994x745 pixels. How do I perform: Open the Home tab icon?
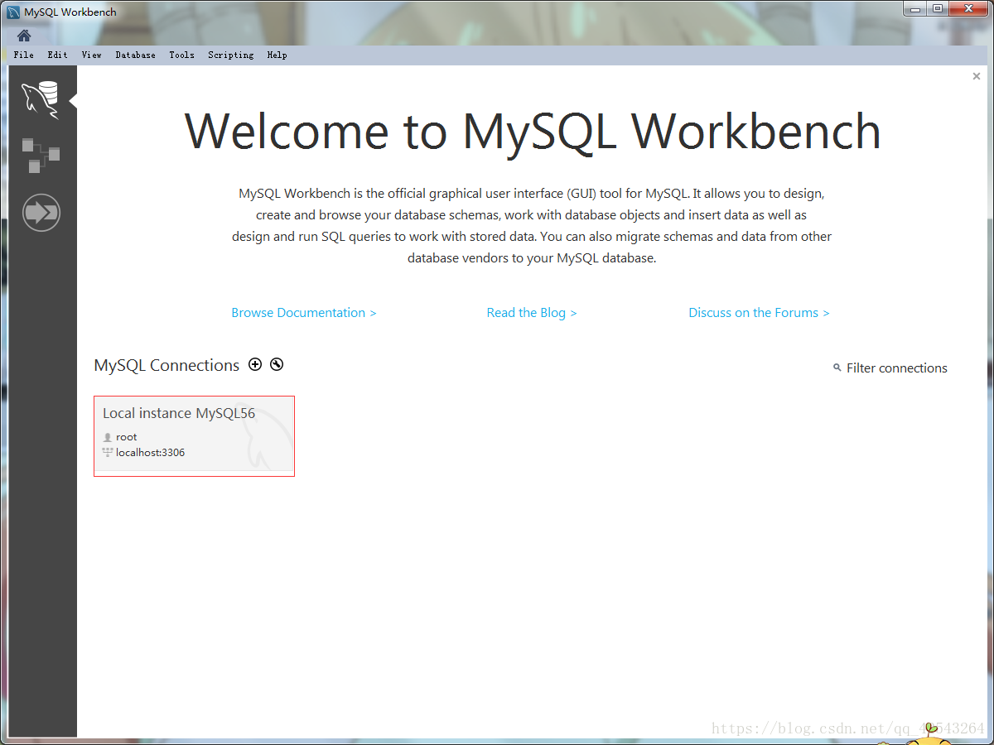tap(24, 36)
